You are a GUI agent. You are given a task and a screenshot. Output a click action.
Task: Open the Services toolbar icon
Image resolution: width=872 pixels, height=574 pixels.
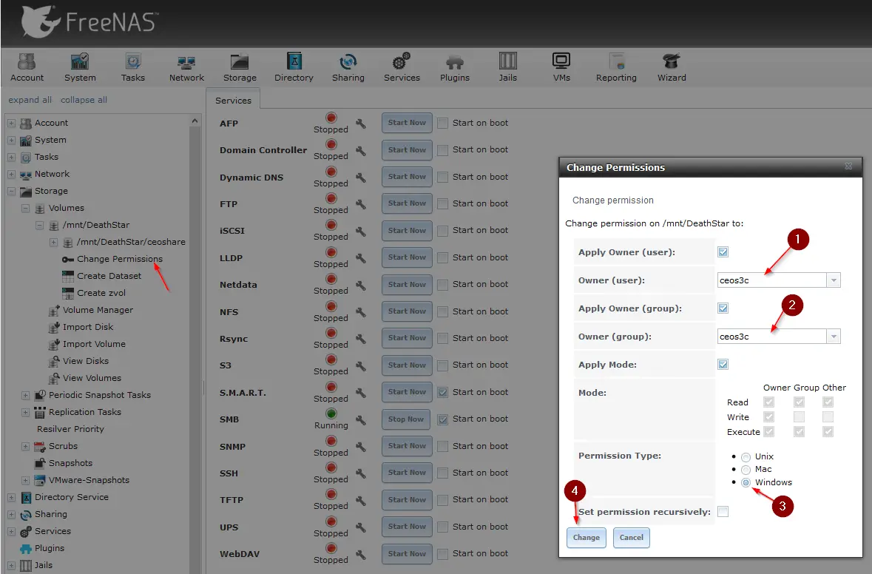coord(402,67)
